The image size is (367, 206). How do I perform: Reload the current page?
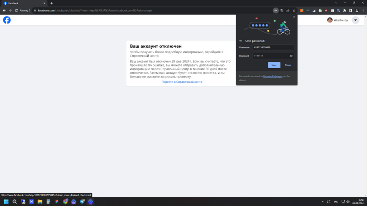pos(16,10)
